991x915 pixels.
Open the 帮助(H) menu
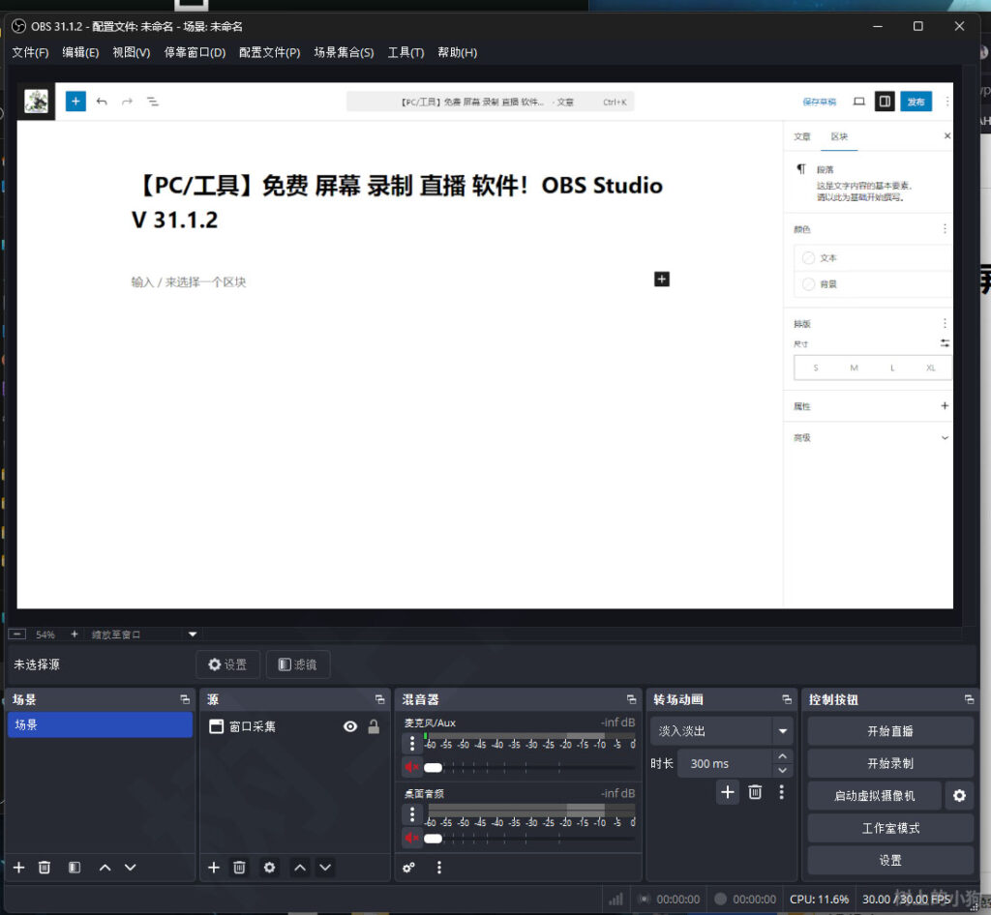tap(457, 52)
